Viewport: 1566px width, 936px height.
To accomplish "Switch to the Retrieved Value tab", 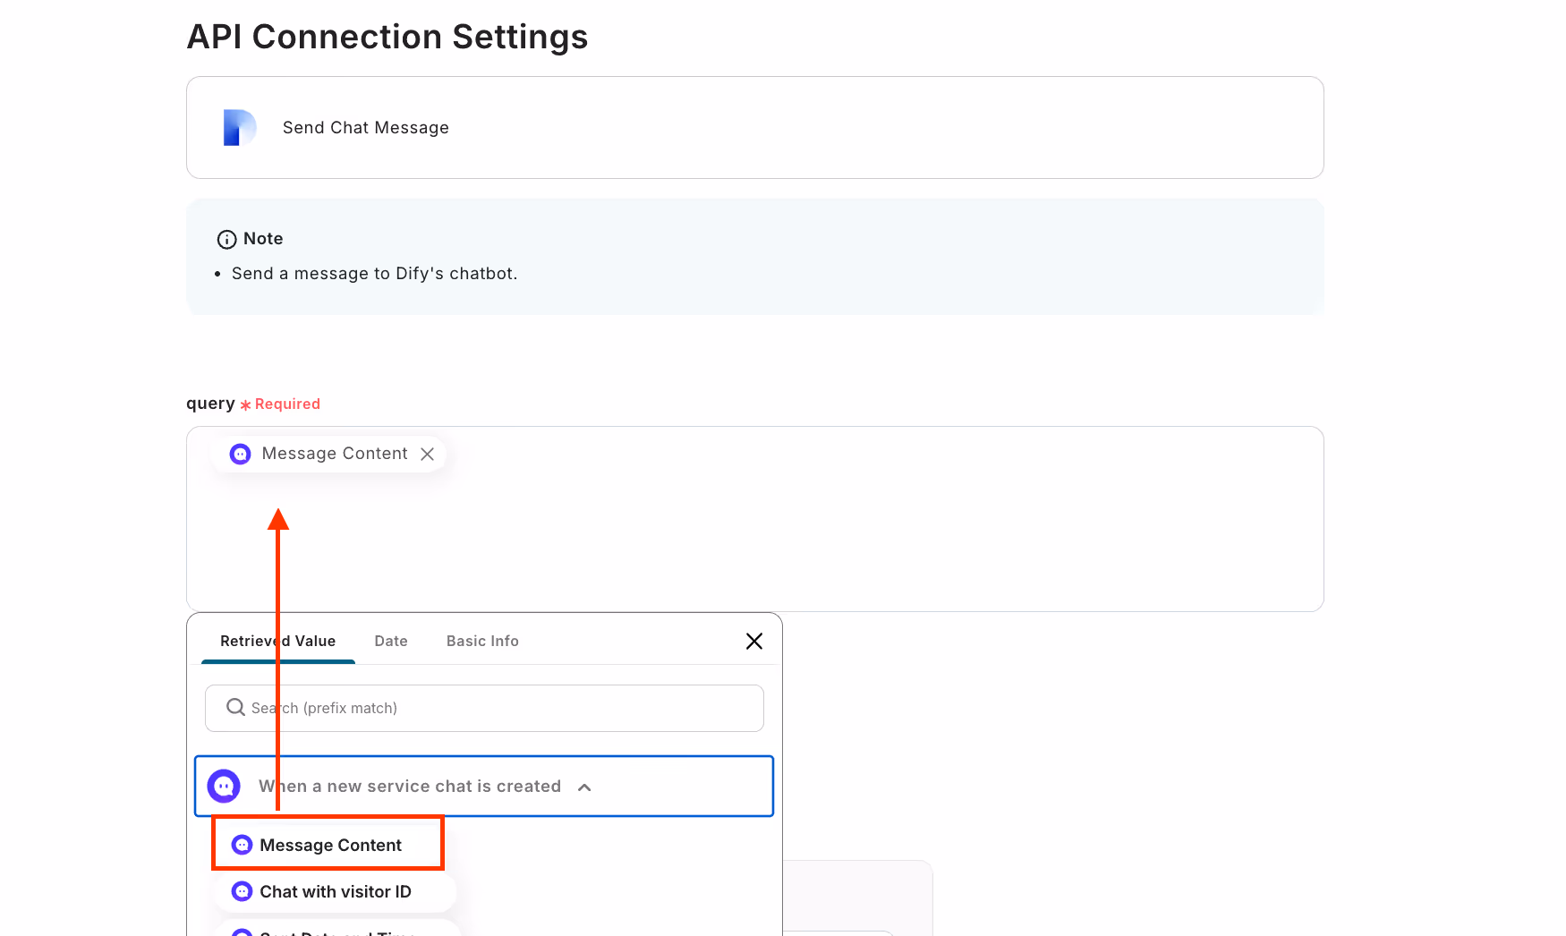I will 278,641.
